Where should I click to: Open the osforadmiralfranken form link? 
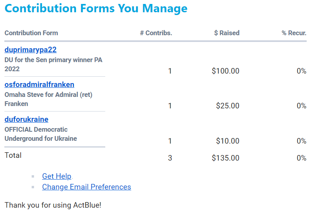point(39,85)
